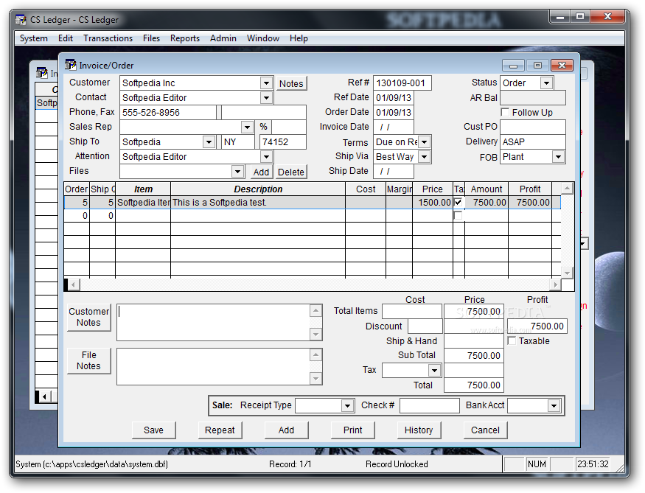
Task: Click the items grid scroll up arrow
Action: click(x=568, y=189)
